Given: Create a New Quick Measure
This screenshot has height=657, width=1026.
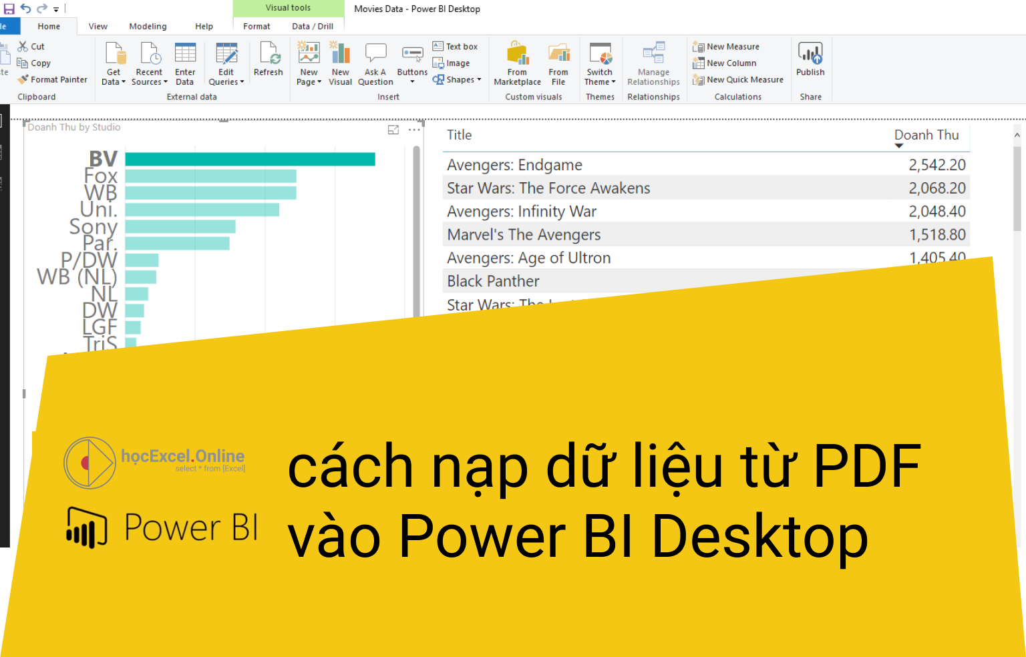Looking at the screenshot, I should pos(738,79).
